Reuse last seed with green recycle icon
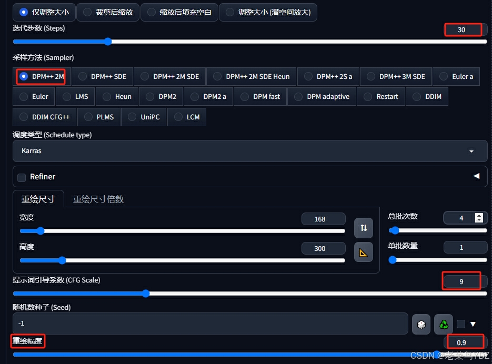Image resolution: width=492 pixels, height=364 pixels. (444, 324)
